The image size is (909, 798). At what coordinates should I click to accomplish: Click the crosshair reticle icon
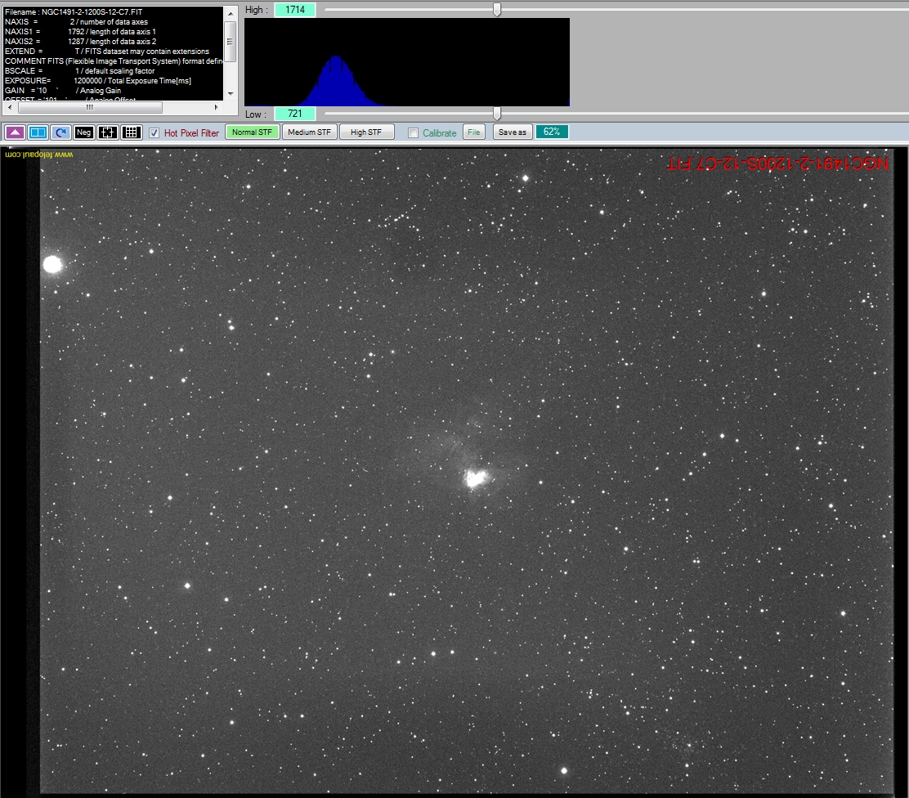[107, 132]
